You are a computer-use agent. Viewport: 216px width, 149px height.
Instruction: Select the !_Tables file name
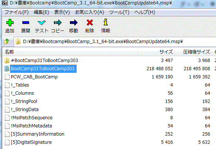pyautogui.click(x=20, y=85)
